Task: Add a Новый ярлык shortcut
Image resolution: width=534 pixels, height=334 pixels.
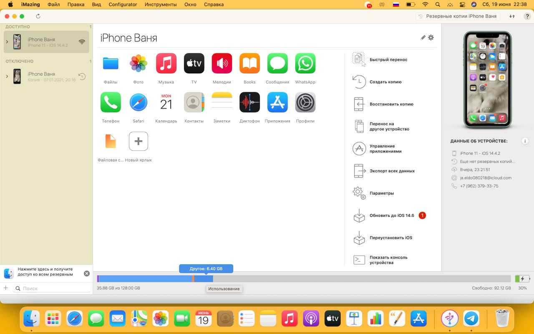Action: tap(139, 141)
